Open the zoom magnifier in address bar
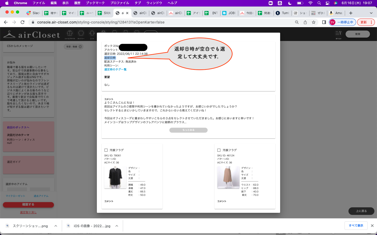The image size is (377, 235). point(297,22)
